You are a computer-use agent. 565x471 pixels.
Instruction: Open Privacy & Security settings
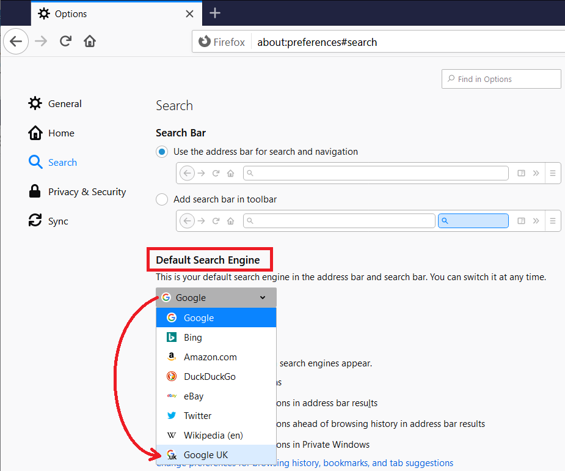pyautogui.click(x=78, y=191)
